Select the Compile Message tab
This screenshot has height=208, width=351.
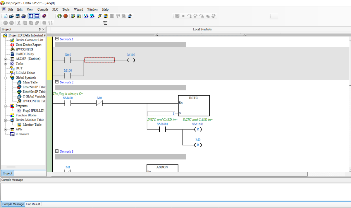pyautogui.click(x=13, y=204)
